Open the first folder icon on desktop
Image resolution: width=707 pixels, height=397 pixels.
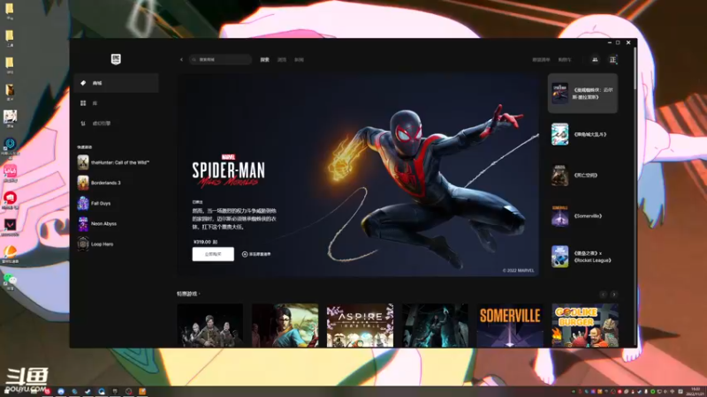point(10,10)
